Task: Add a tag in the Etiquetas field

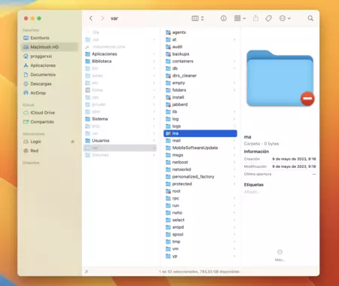Action: (252, 192)
